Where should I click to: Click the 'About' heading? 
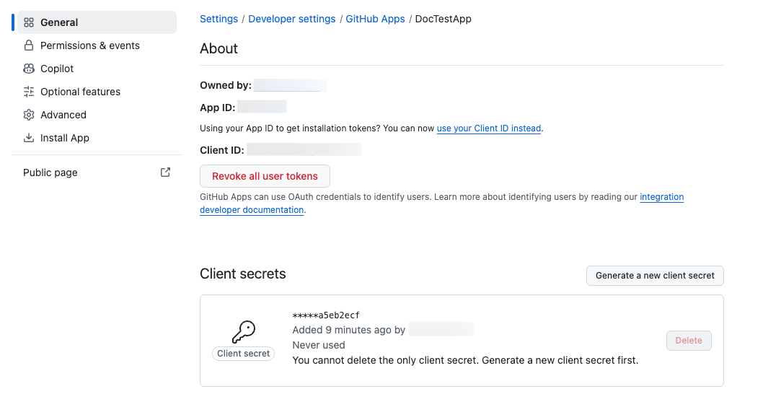coord(219,48)
